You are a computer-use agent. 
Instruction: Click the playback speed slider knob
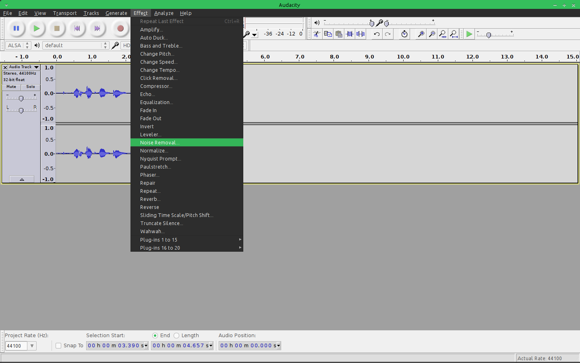tap(489, 35)
